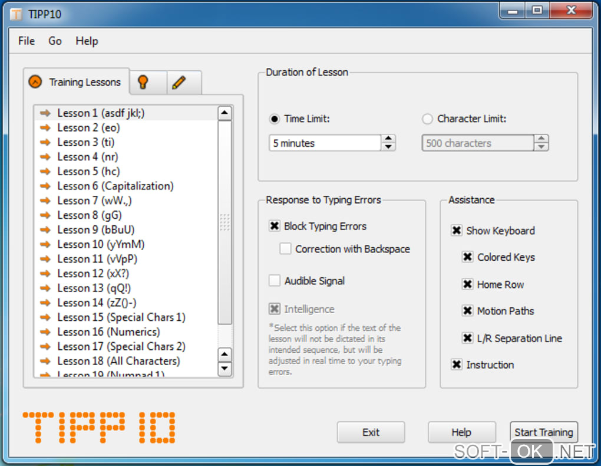601x466 pixels.
Task: Select Lesson 3 (ti)
Action: point(126,142)
